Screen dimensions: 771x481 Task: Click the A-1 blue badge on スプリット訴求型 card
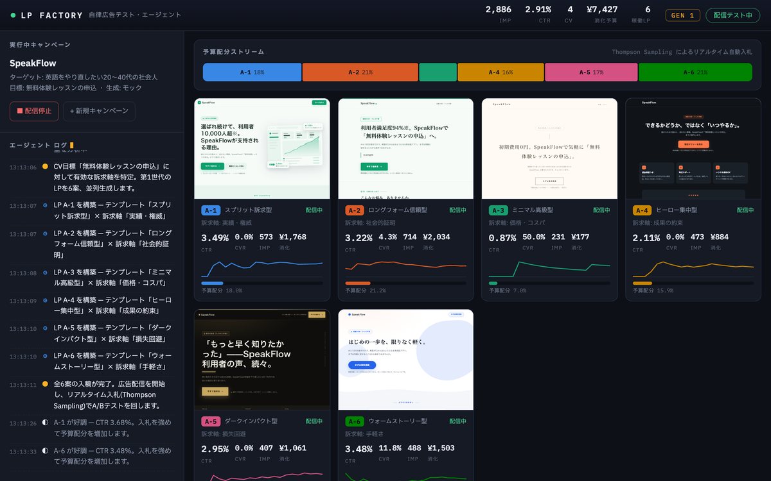(x=211, y=210)
